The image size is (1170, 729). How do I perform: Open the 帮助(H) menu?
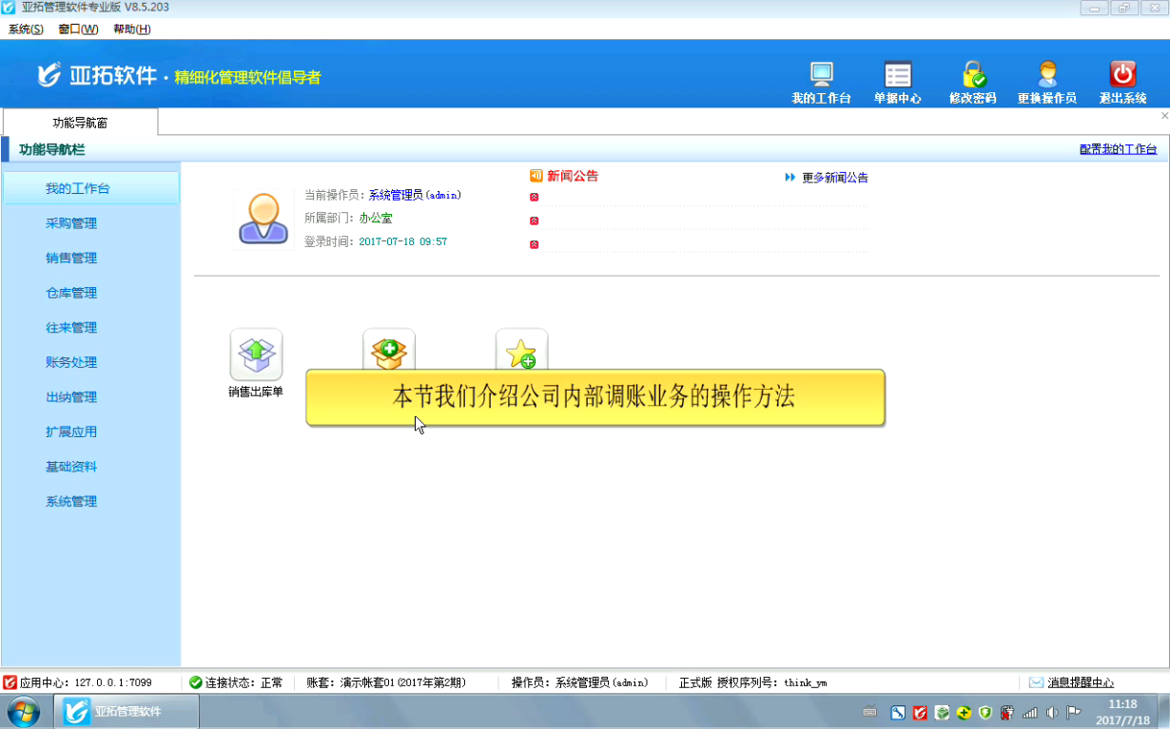tap(131, 29)
